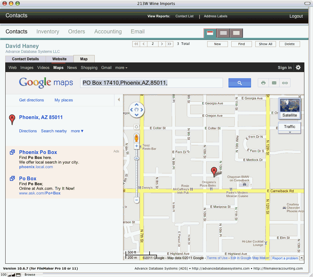The height and width of the screenshot is (277, 313).
Task: Click the blue Google Maps search button
Action: click(240, 83)
